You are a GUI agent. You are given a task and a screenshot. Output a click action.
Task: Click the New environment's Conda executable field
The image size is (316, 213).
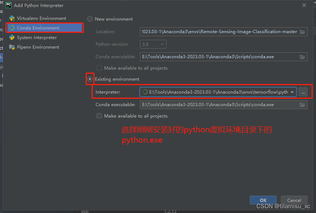(x=224, y=57)
